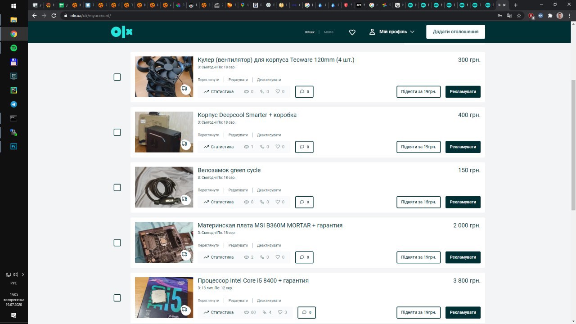
Task: Open Материнская плата MSI B360M title
Action: click(270, 225)
